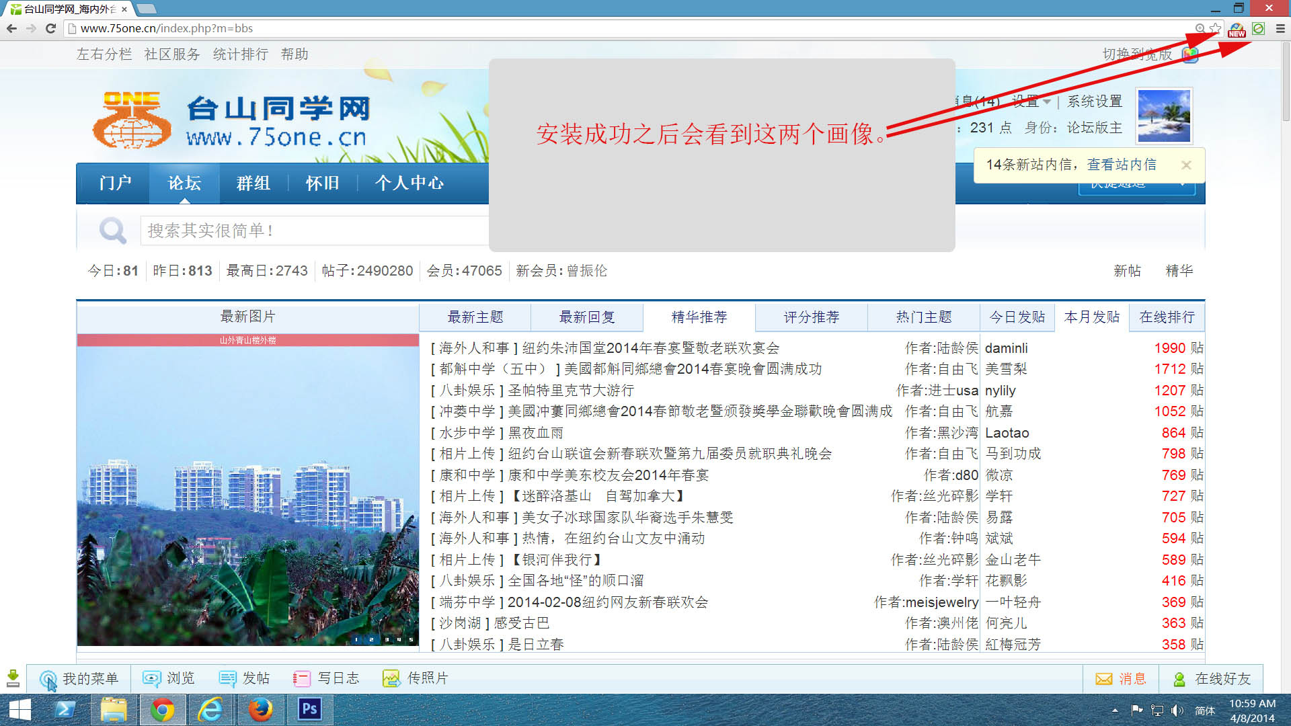Screen dimensions: 1291x726
Task: Close the 14条新站内信 notification
Action: [1186, 165]
